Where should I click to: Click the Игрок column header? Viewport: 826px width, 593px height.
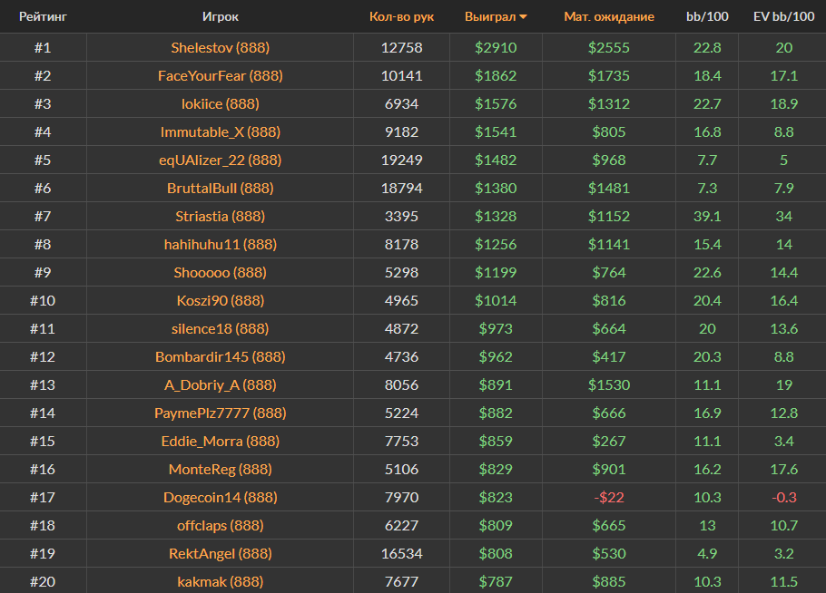coord(221,16)
